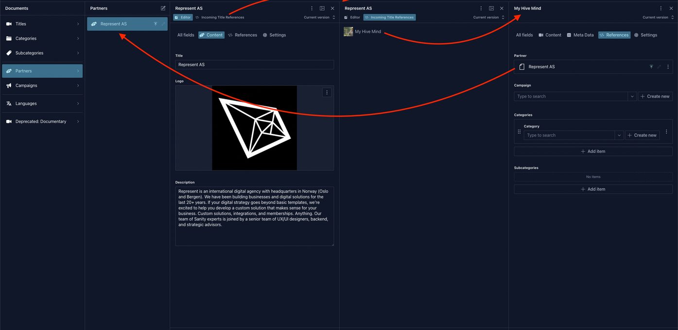Open Settings group in My Hive Mind
This screenshot has width=678, height=330.
coord(645,35)
